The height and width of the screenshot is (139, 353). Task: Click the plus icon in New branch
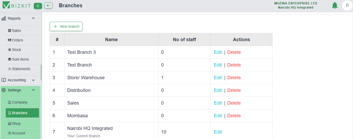tap(56, 26)
